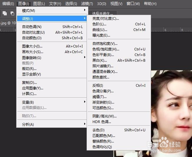Screen dimensions: 192x157
Task: Open the 选择(S) menu
Action: 71,4
